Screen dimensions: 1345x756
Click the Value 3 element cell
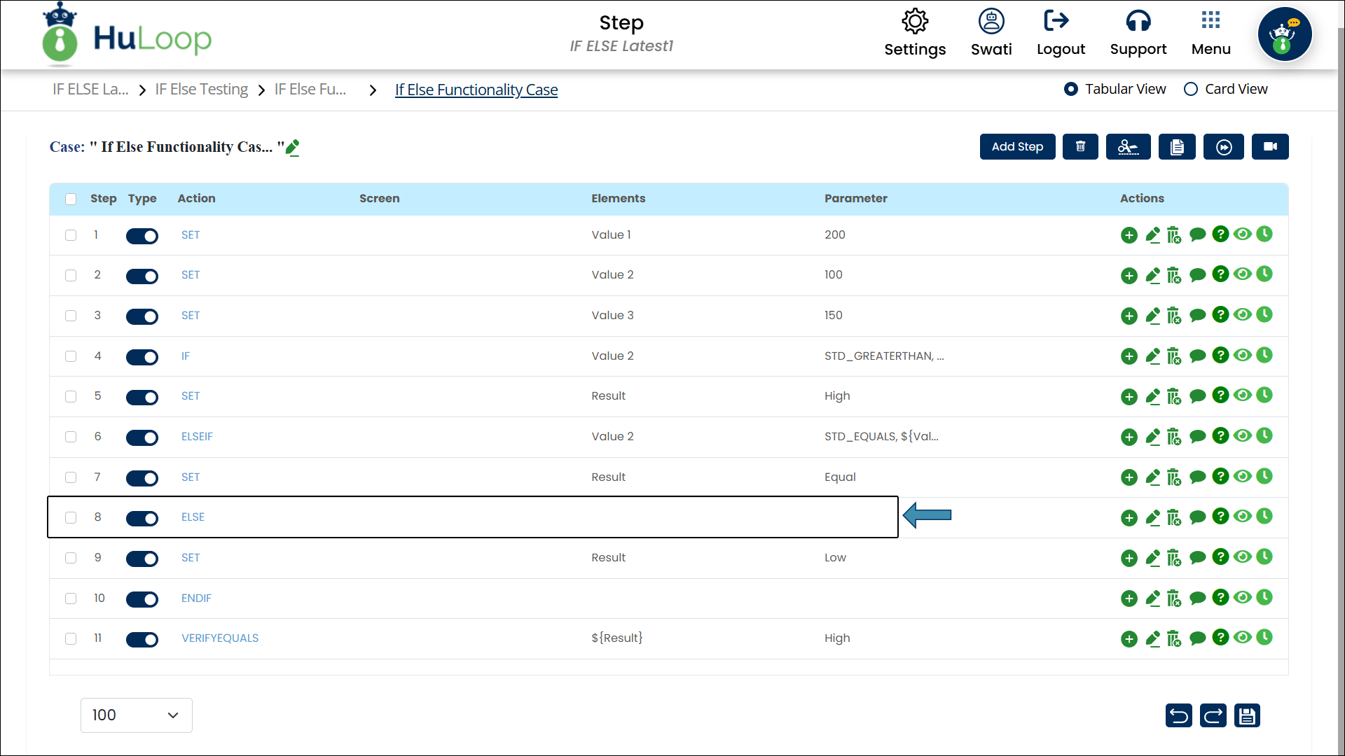612,315
